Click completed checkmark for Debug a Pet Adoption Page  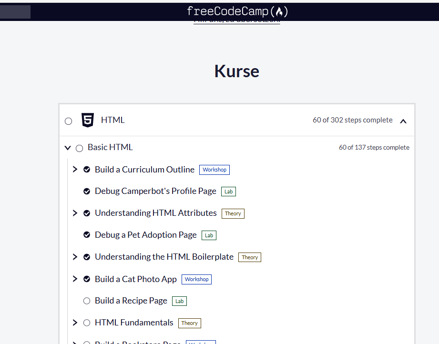pyautogui.click(x=87, y=235)
